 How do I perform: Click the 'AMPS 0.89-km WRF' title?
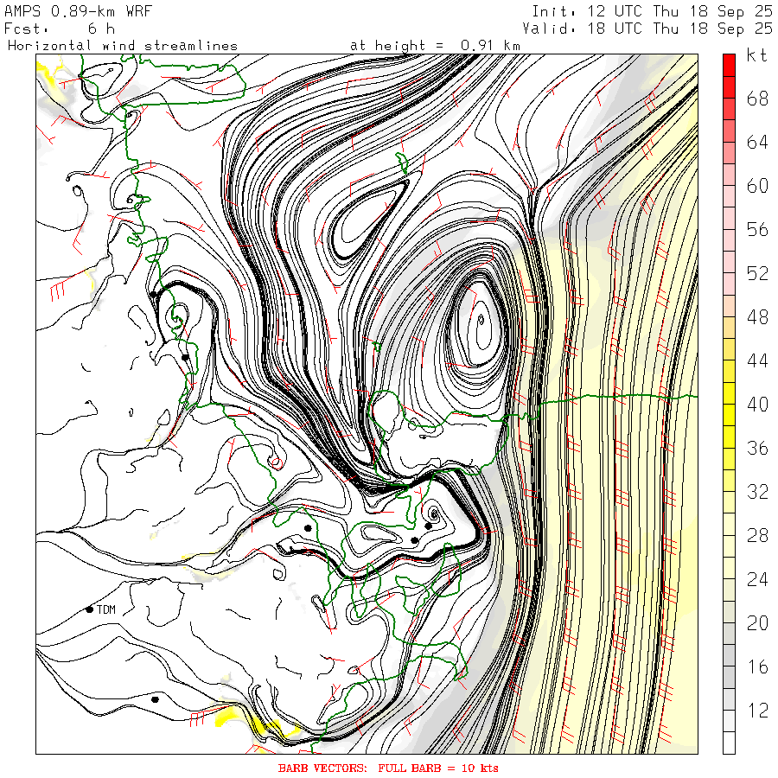67,12
